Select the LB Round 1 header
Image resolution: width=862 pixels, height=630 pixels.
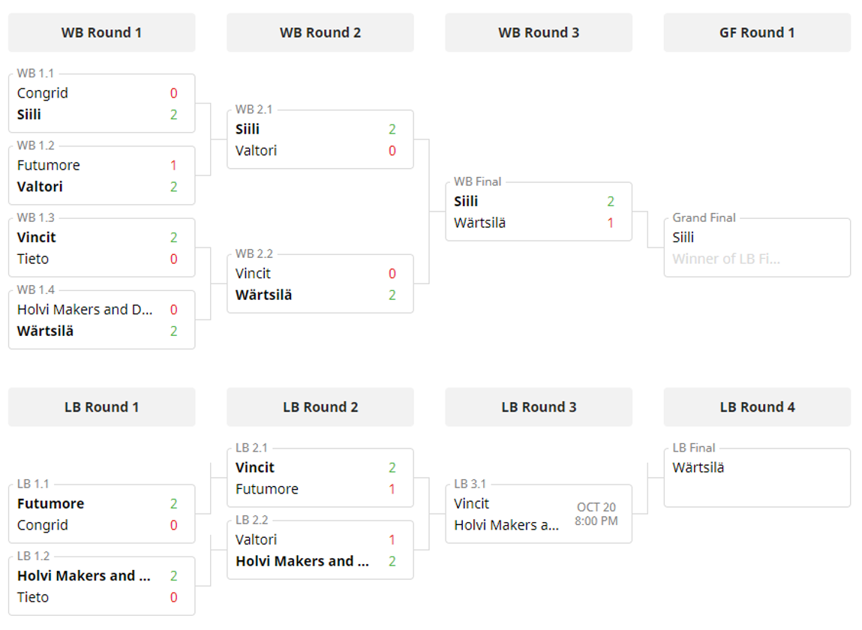point(101,407)
